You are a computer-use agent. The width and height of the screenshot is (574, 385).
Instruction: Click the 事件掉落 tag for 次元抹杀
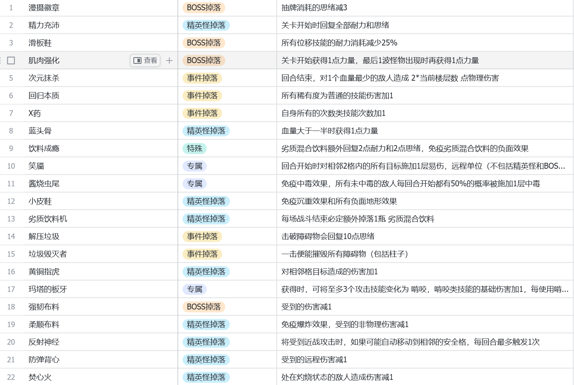(x=202, y=78)
